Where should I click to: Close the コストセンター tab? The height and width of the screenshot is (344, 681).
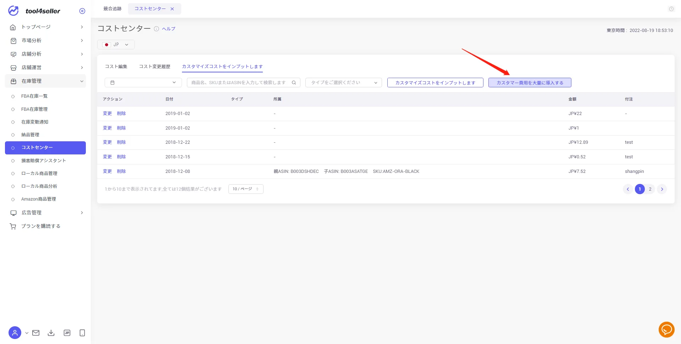[172, 9]
